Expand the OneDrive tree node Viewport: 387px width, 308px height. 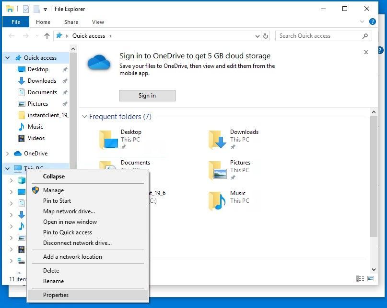(7, 154)
